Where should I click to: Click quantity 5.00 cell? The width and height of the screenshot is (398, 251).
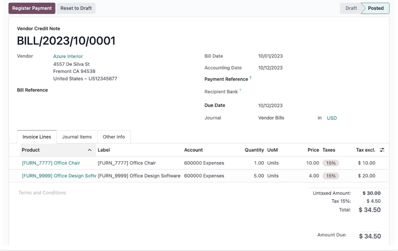pyautogui.click(x=259, y=176)
